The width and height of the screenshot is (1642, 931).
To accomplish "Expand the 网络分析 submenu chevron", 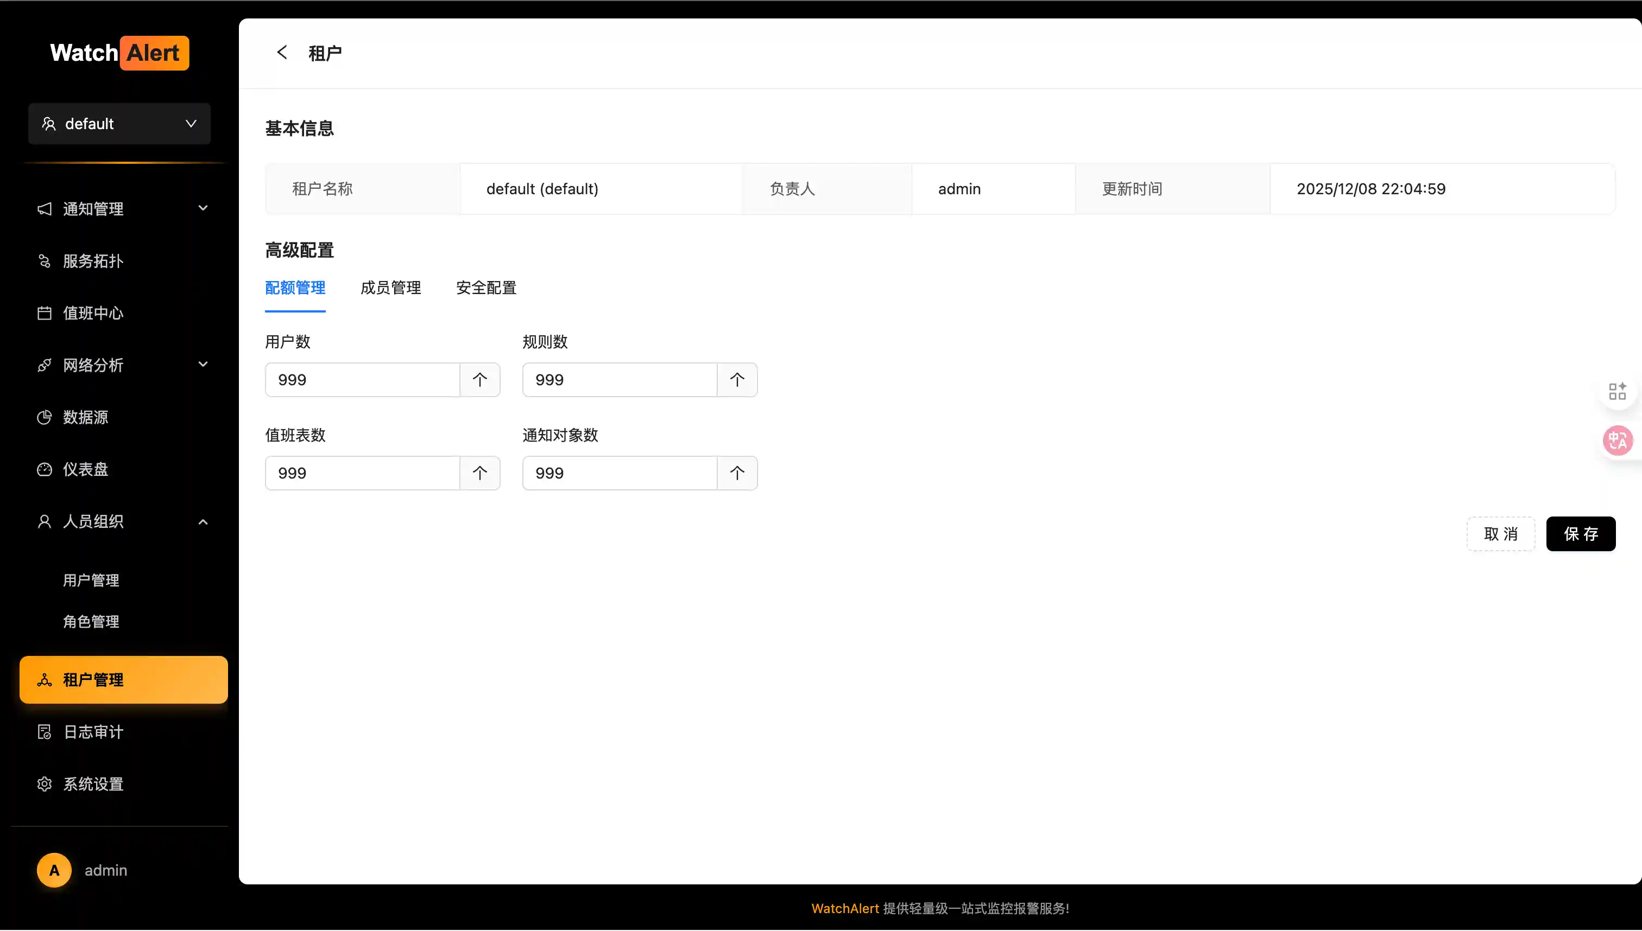I will 203,365.
